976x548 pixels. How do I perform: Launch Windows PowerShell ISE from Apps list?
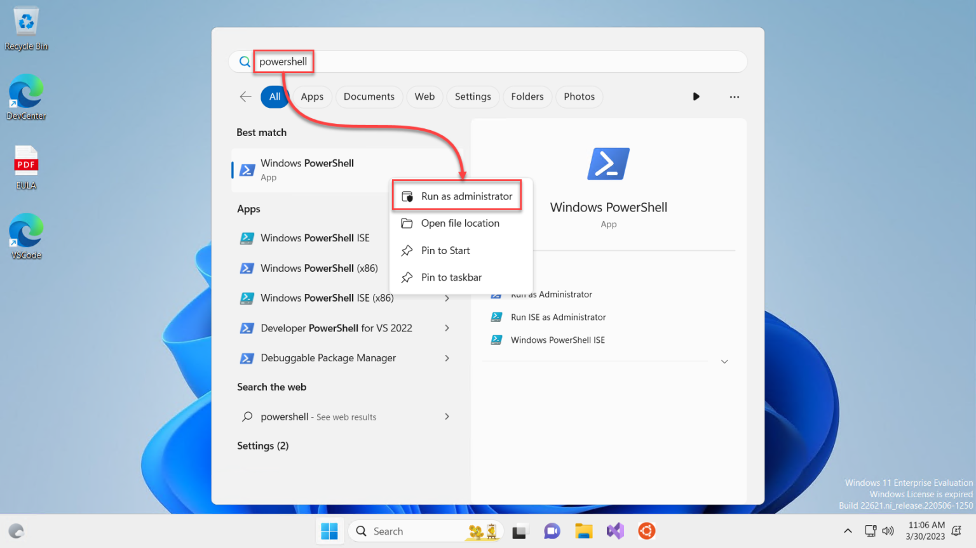[315, 237]
